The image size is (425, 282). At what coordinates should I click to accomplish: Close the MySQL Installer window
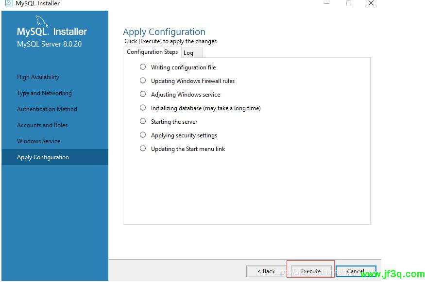coord(371,3)
